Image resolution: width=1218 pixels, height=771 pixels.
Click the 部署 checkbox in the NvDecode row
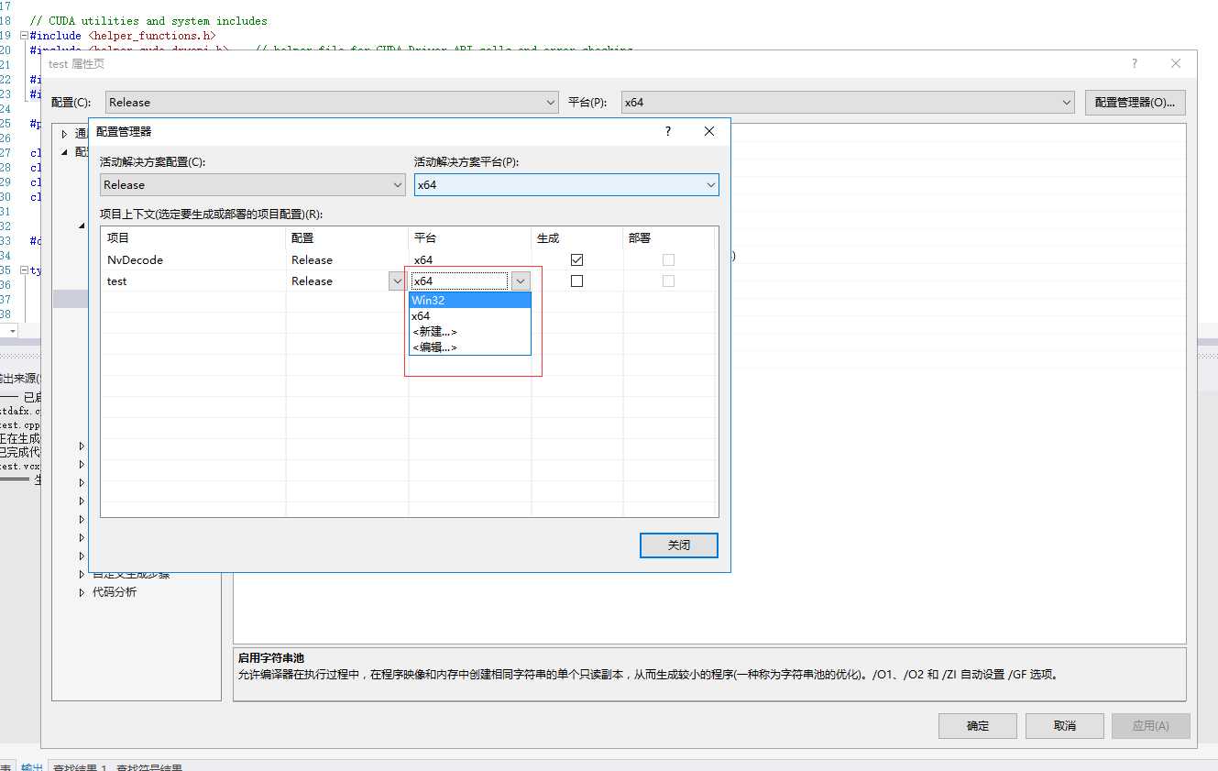pyautogui.click(x=668, y=259)
